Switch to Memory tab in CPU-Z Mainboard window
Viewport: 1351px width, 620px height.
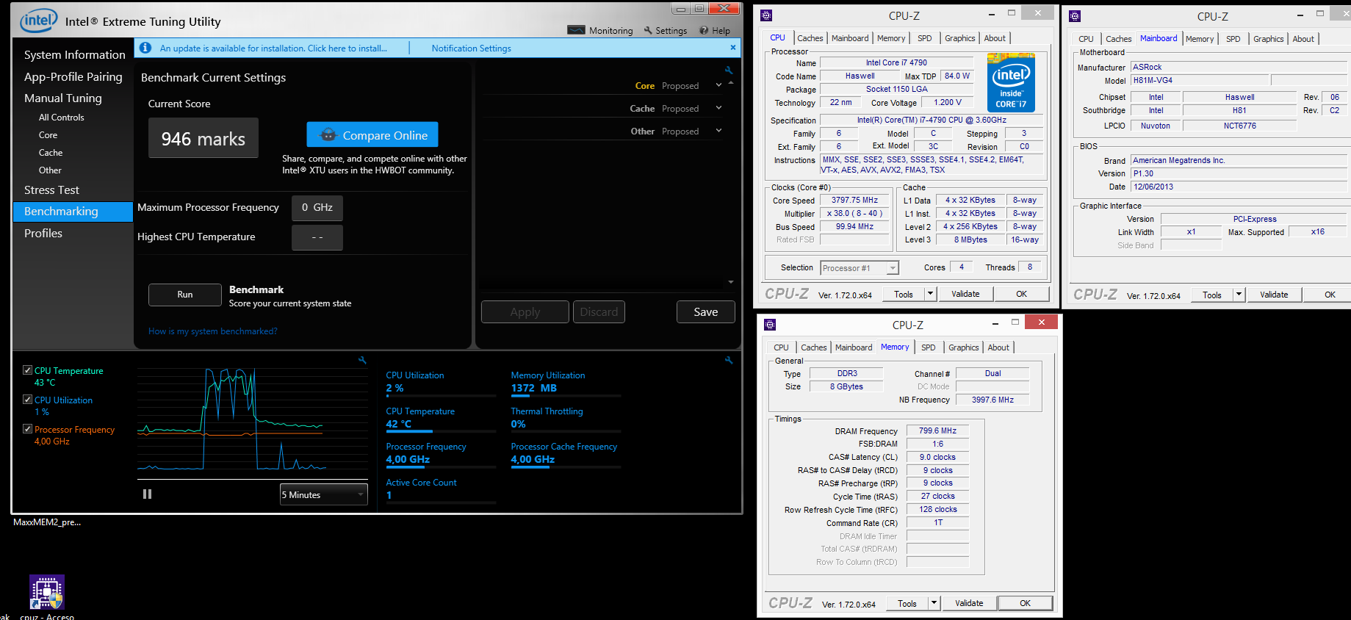1200,39
